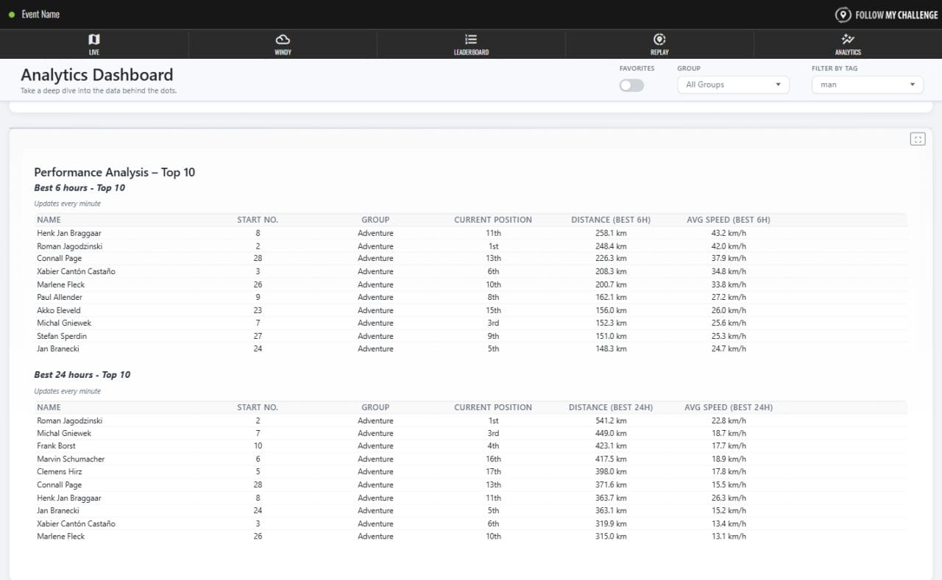Sort by Distance (Best 6H) column header
Image resolution: width=942 pixels, height=580 pixels.
click(610, 220)
